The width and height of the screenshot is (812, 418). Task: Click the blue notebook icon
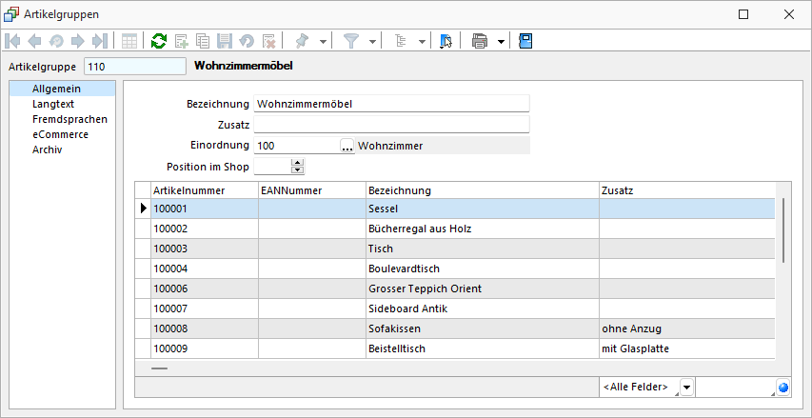coord(525,41)
